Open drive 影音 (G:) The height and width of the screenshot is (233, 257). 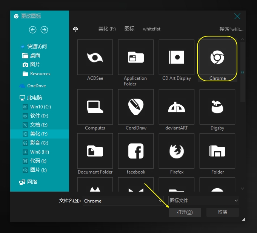click(35, 143)
